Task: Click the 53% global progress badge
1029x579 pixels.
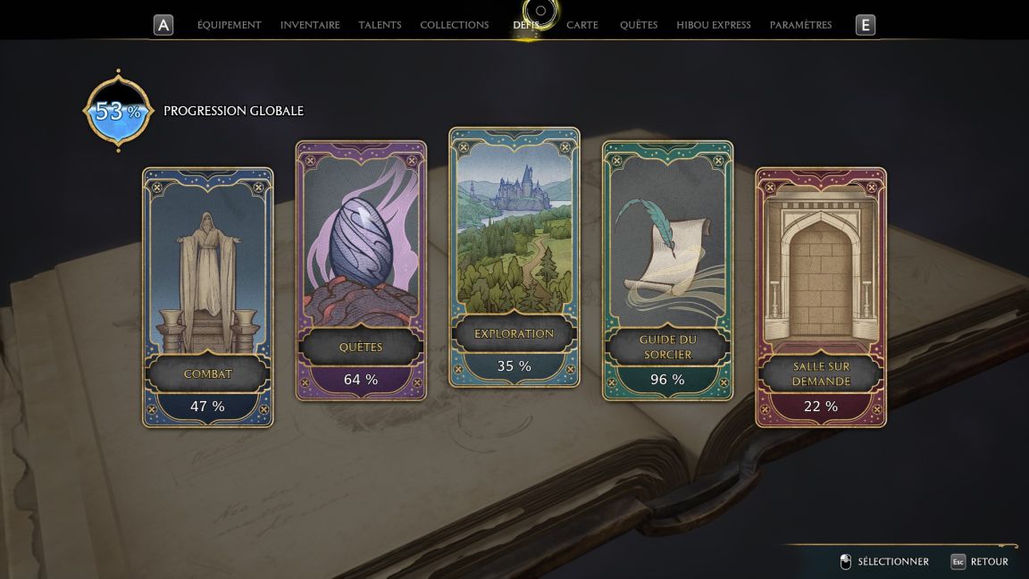Action: point(118,110)
